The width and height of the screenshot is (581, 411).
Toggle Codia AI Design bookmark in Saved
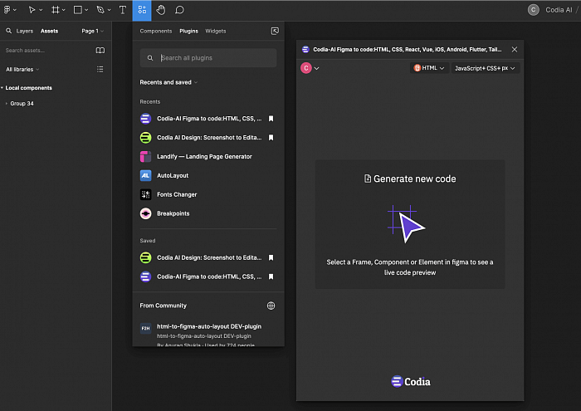(271, 257)
